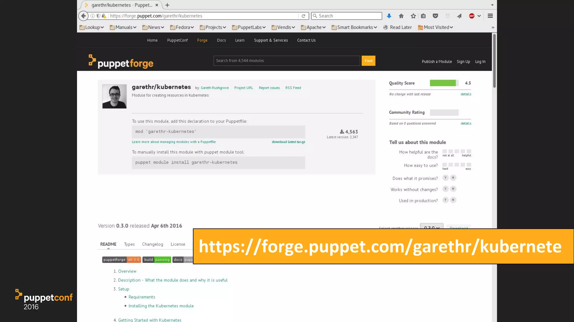
Task: Click the browser Search box
Action: click(347, 16)
